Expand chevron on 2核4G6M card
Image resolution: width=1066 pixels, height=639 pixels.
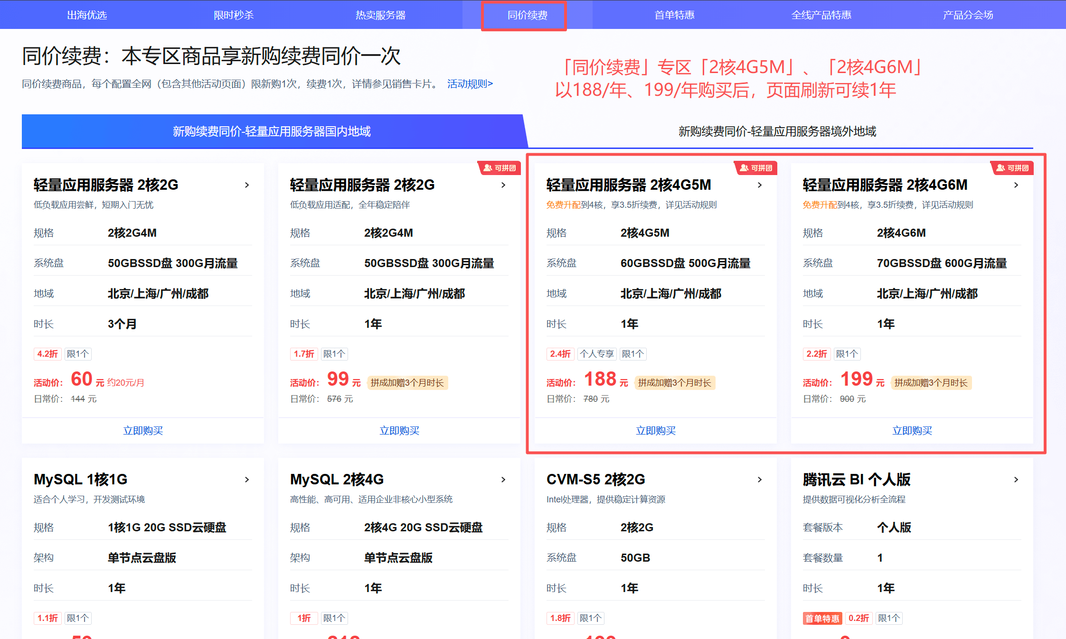(x=1016, y=185)
